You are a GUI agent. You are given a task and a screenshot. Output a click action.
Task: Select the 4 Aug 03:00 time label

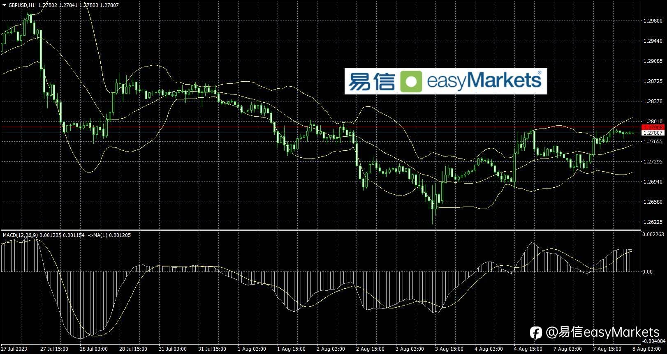[x=489, y=349]
